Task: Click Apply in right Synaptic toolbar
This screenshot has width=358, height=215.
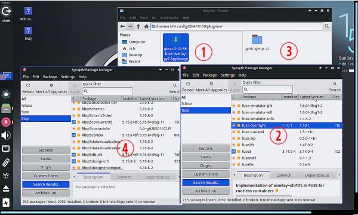Action: pyautogui.click(x=234, y=87)
